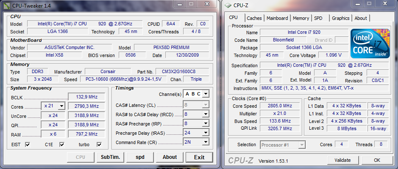Click the ASUSTeK Computer INC. vendor field
398x169 pixels.
point(69,47)
